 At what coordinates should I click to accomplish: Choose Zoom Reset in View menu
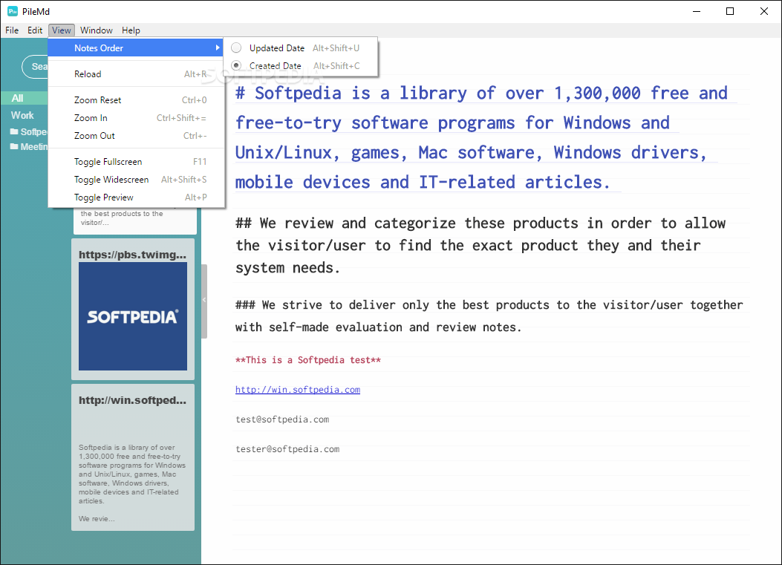136,99
